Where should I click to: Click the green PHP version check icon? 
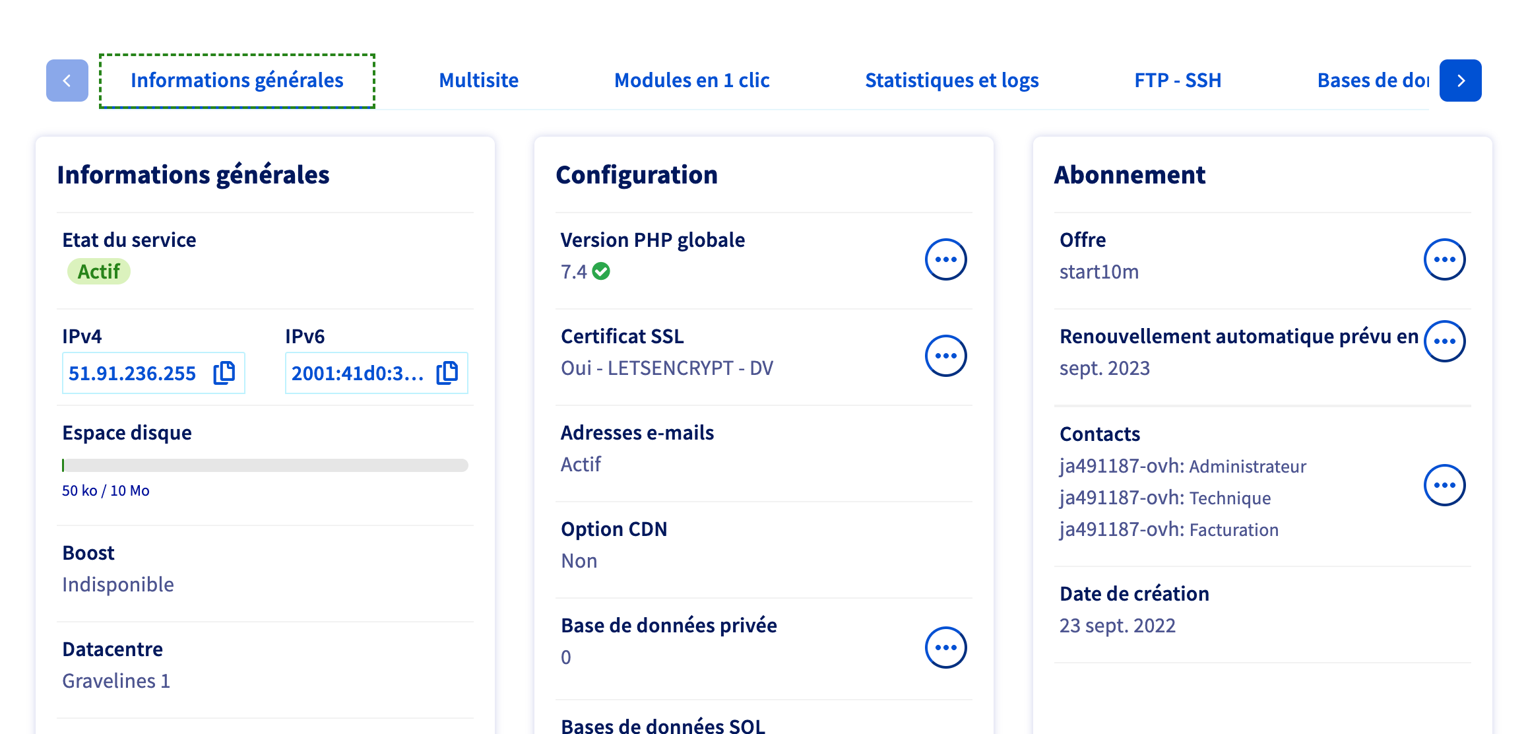(601, 271)
